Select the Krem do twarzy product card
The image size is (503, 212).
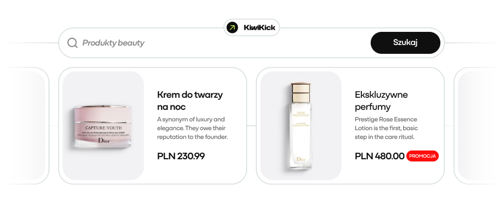(x=153, y=126)
